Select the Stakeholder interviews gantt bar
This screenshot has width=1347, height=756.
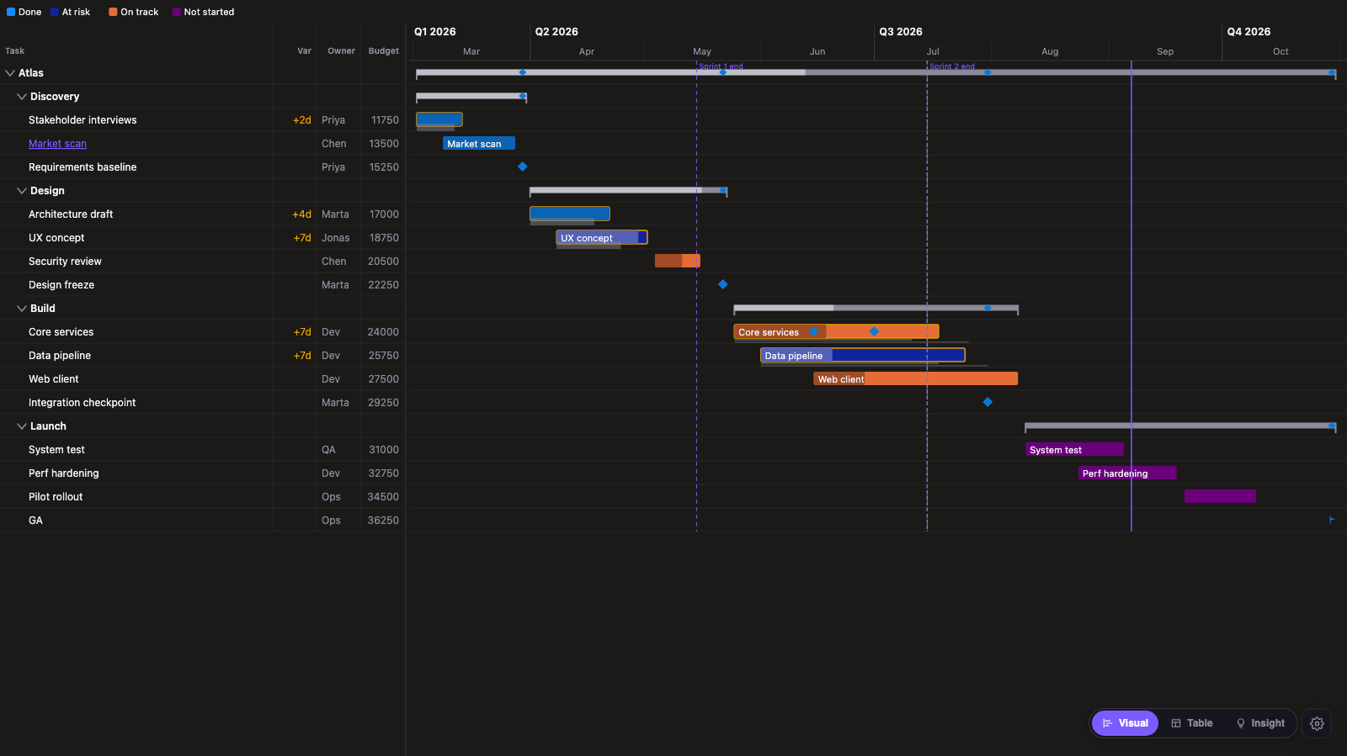click(439, 119)
